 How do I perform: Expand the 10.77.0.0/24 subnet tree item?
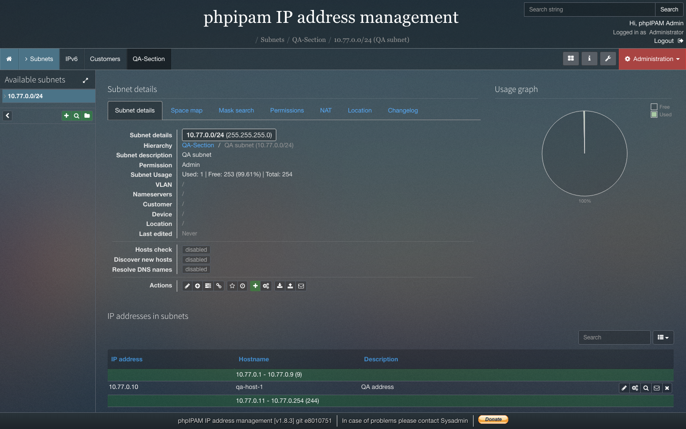tap(5, 96)
